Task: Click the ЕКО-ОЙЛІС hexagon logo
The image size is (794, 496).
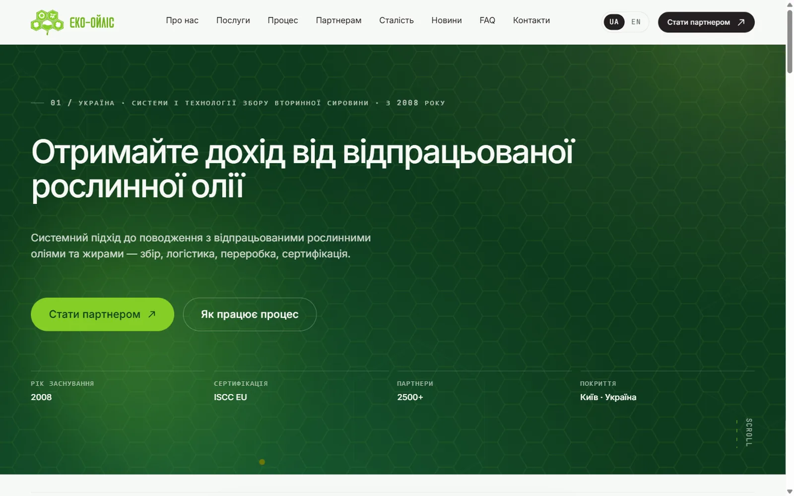Action: [x=72, y=22]
